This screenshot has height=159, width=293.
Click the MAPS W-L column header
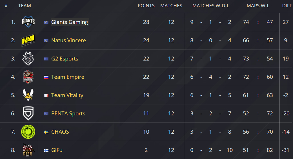258,6
